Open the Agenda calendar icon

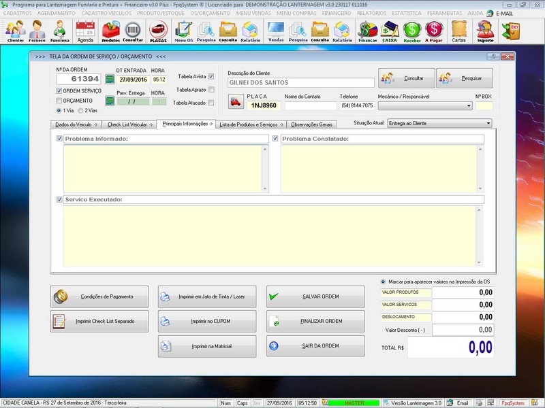[x=85, y=31]
